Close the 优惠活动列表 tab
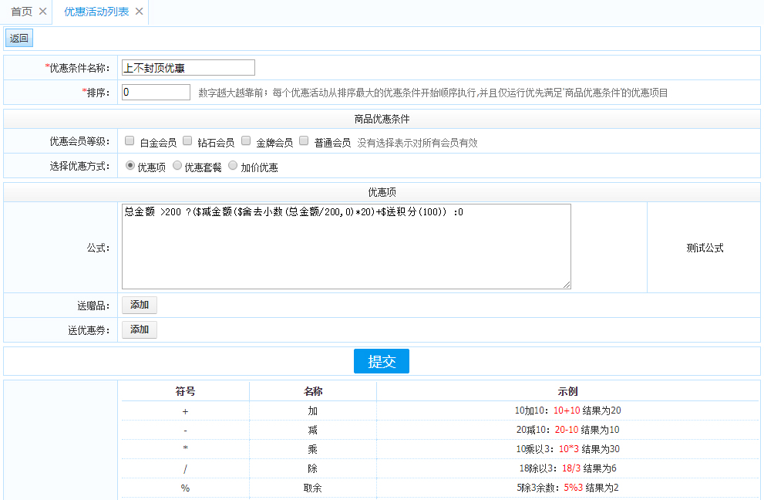Viewport: 764px width, 500px height. 140,12
